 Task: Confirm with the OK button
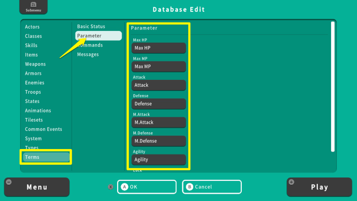coord(147,187)
